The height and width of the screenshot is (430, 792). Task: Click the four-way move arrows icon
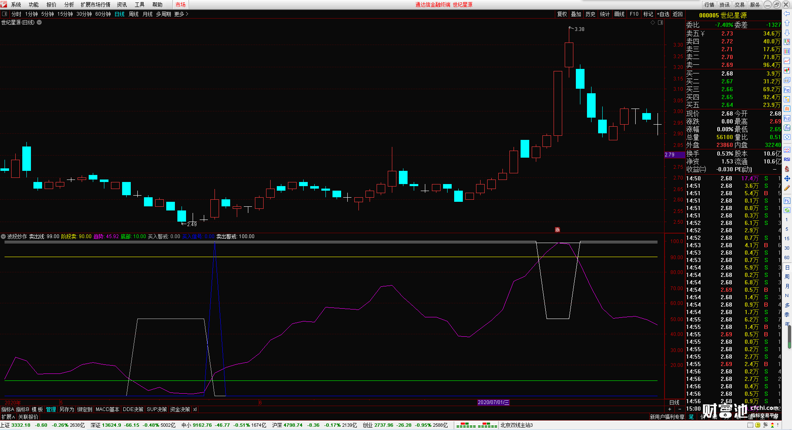pyautogui.click(x=787, y=178)
